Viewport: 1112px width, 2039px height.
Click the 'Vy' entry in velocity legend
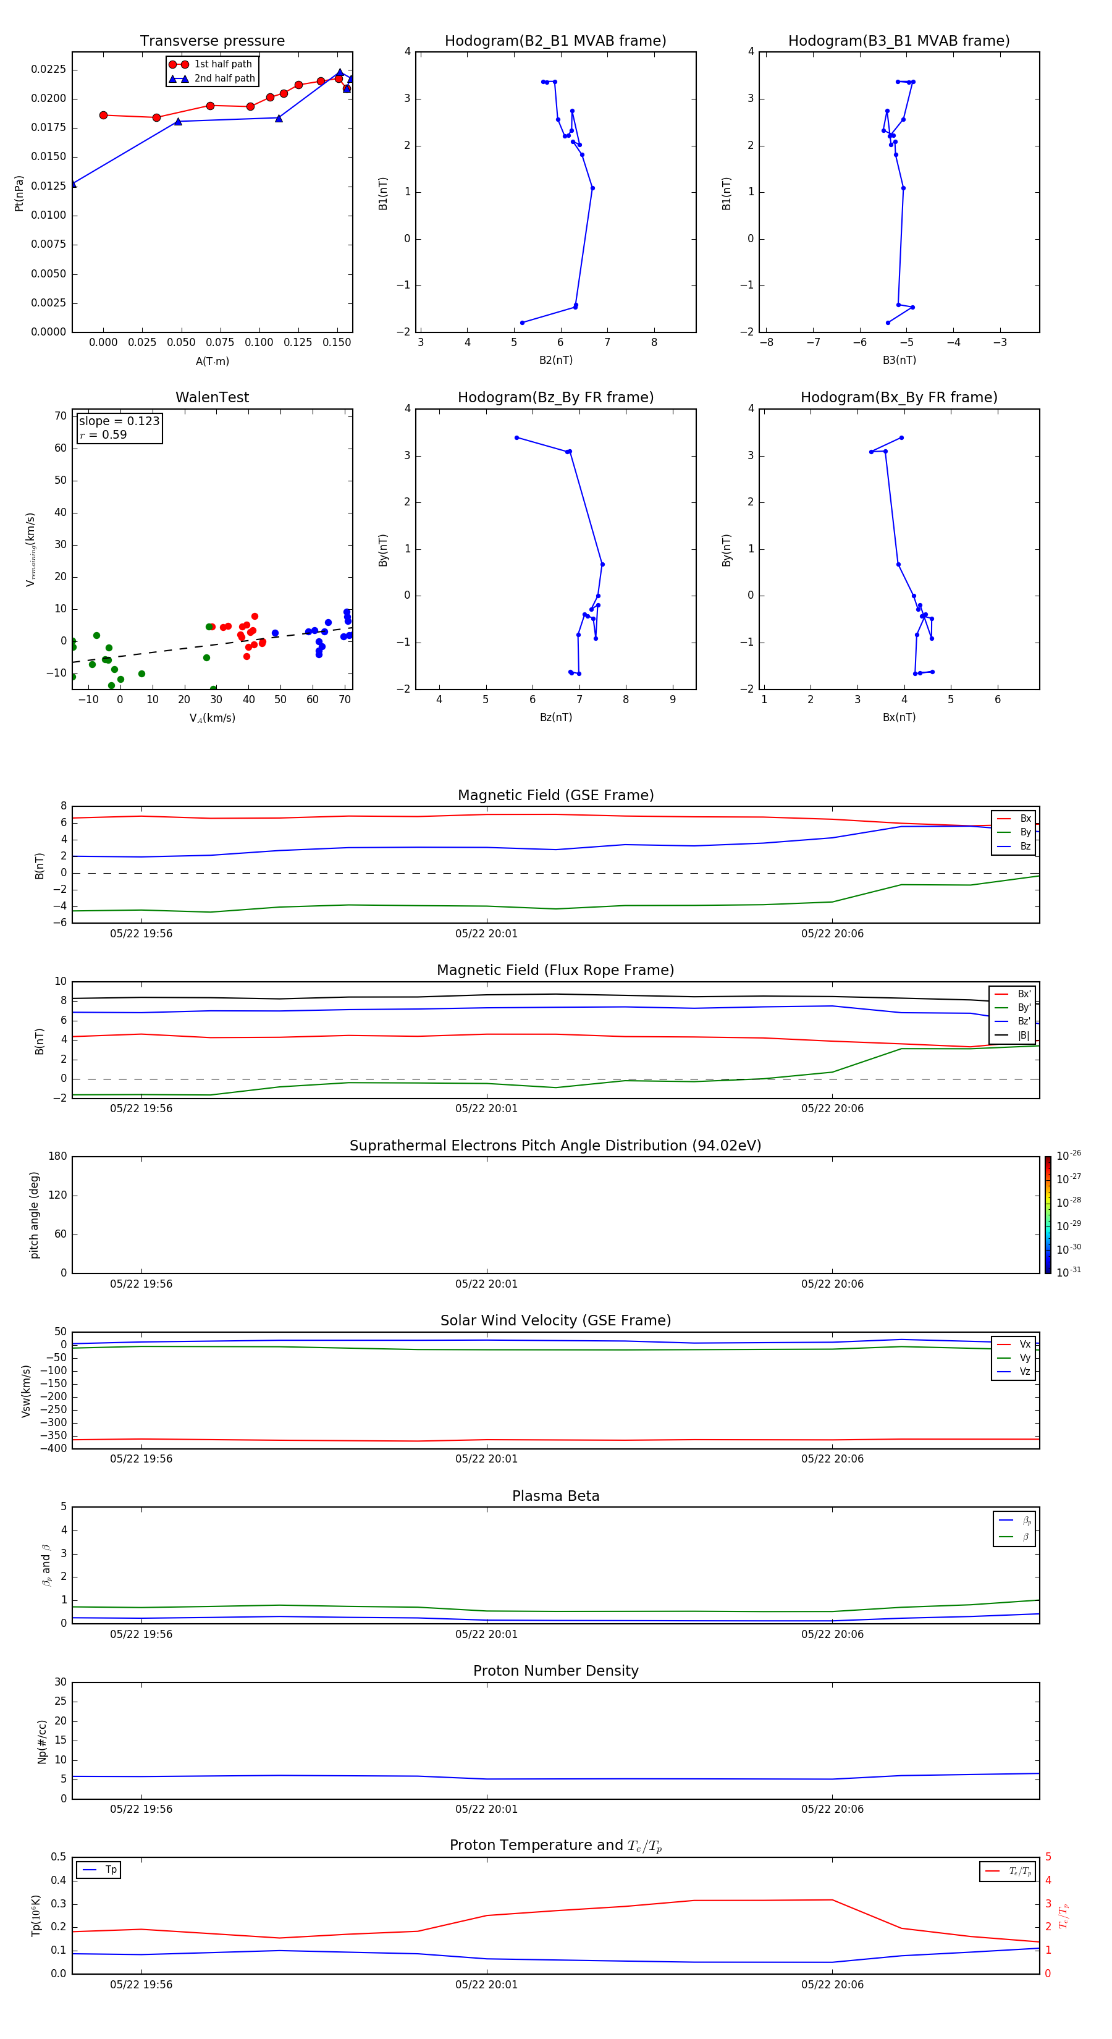click(1014, 1357)
